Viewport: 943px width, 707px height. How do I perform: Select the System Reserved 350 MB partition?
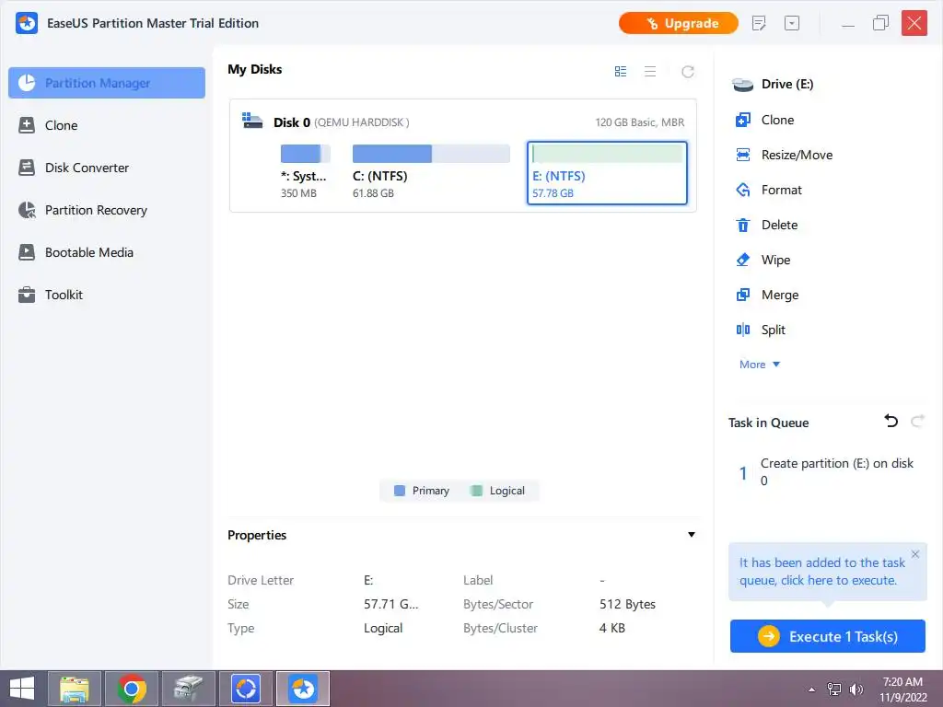click(x=305, y=172)
